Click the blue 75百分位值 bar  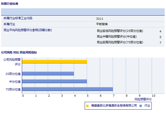[68, 89]
